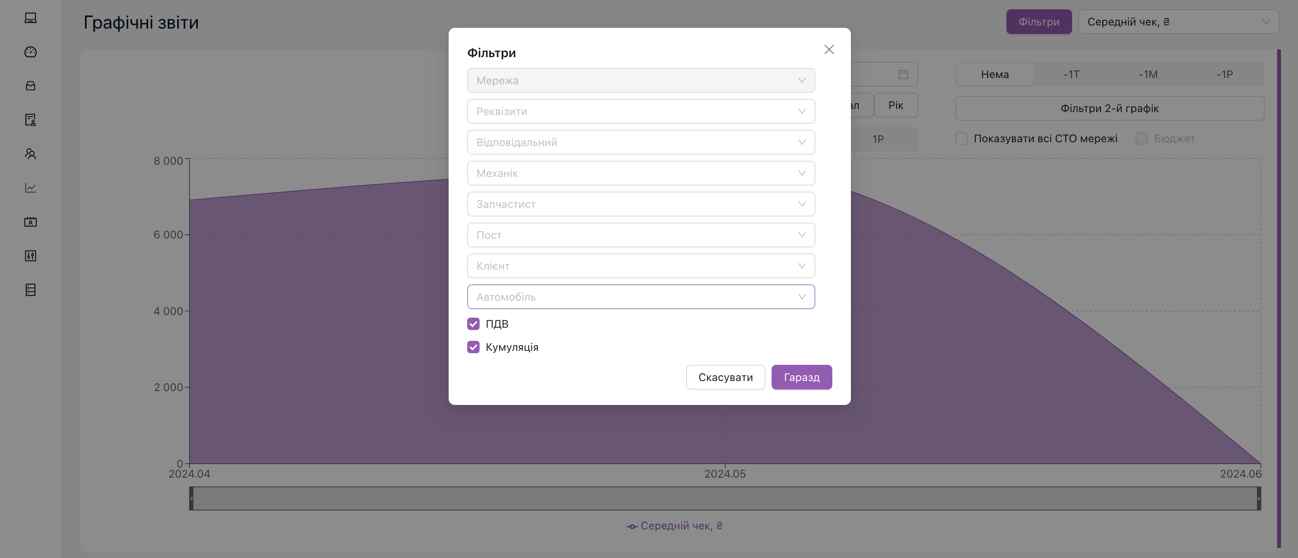Open the laptop icon in sidebar
Viewport: 1298px width, 558px height.
click(x=30, y=18)
